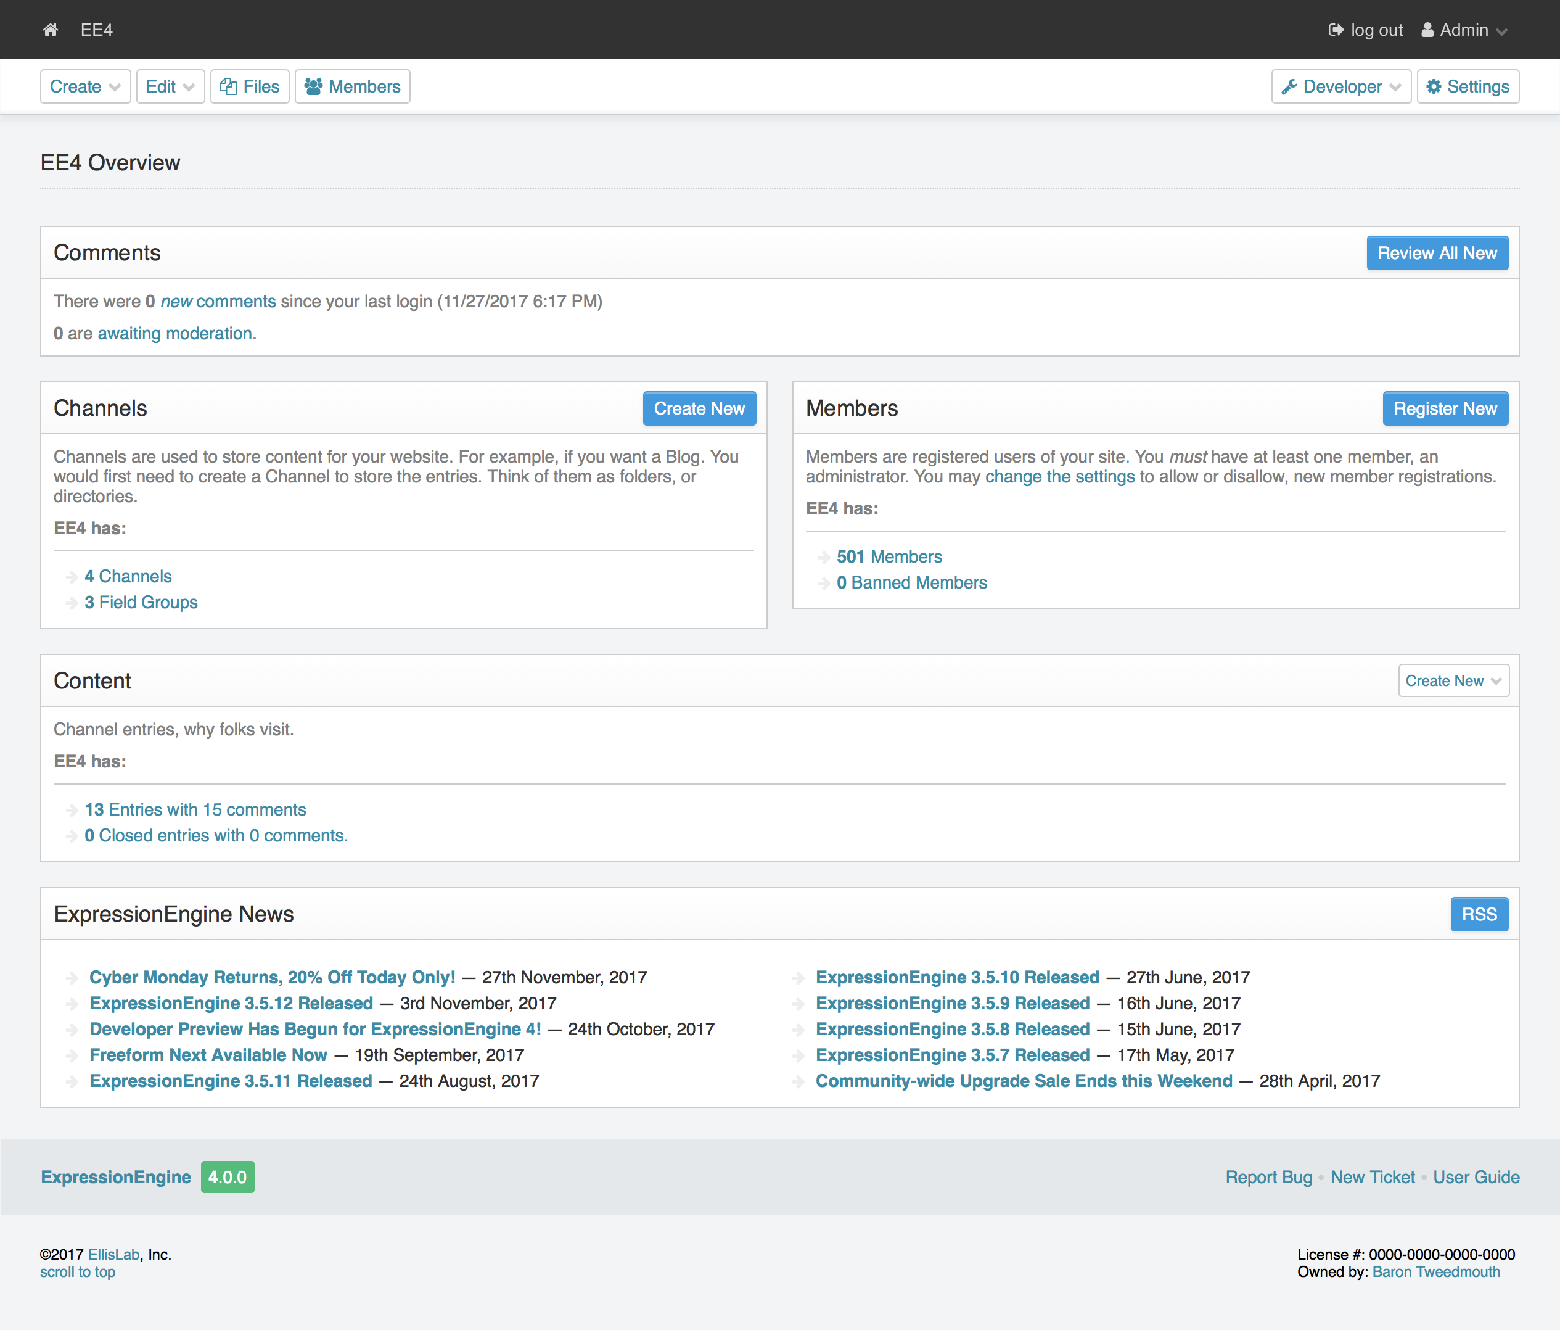This screenshot has width=1560, height=1330.
Task: Click Review All New comments button
Action: tap(1437, 253)
